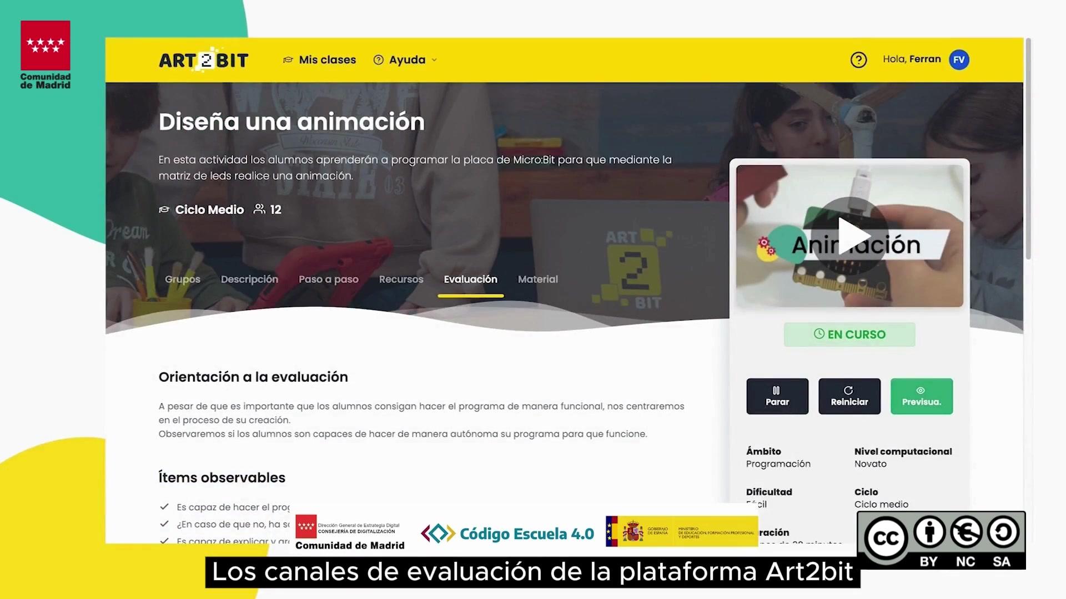
Task: Select the Evaluación tab
Action: [470, 280]
